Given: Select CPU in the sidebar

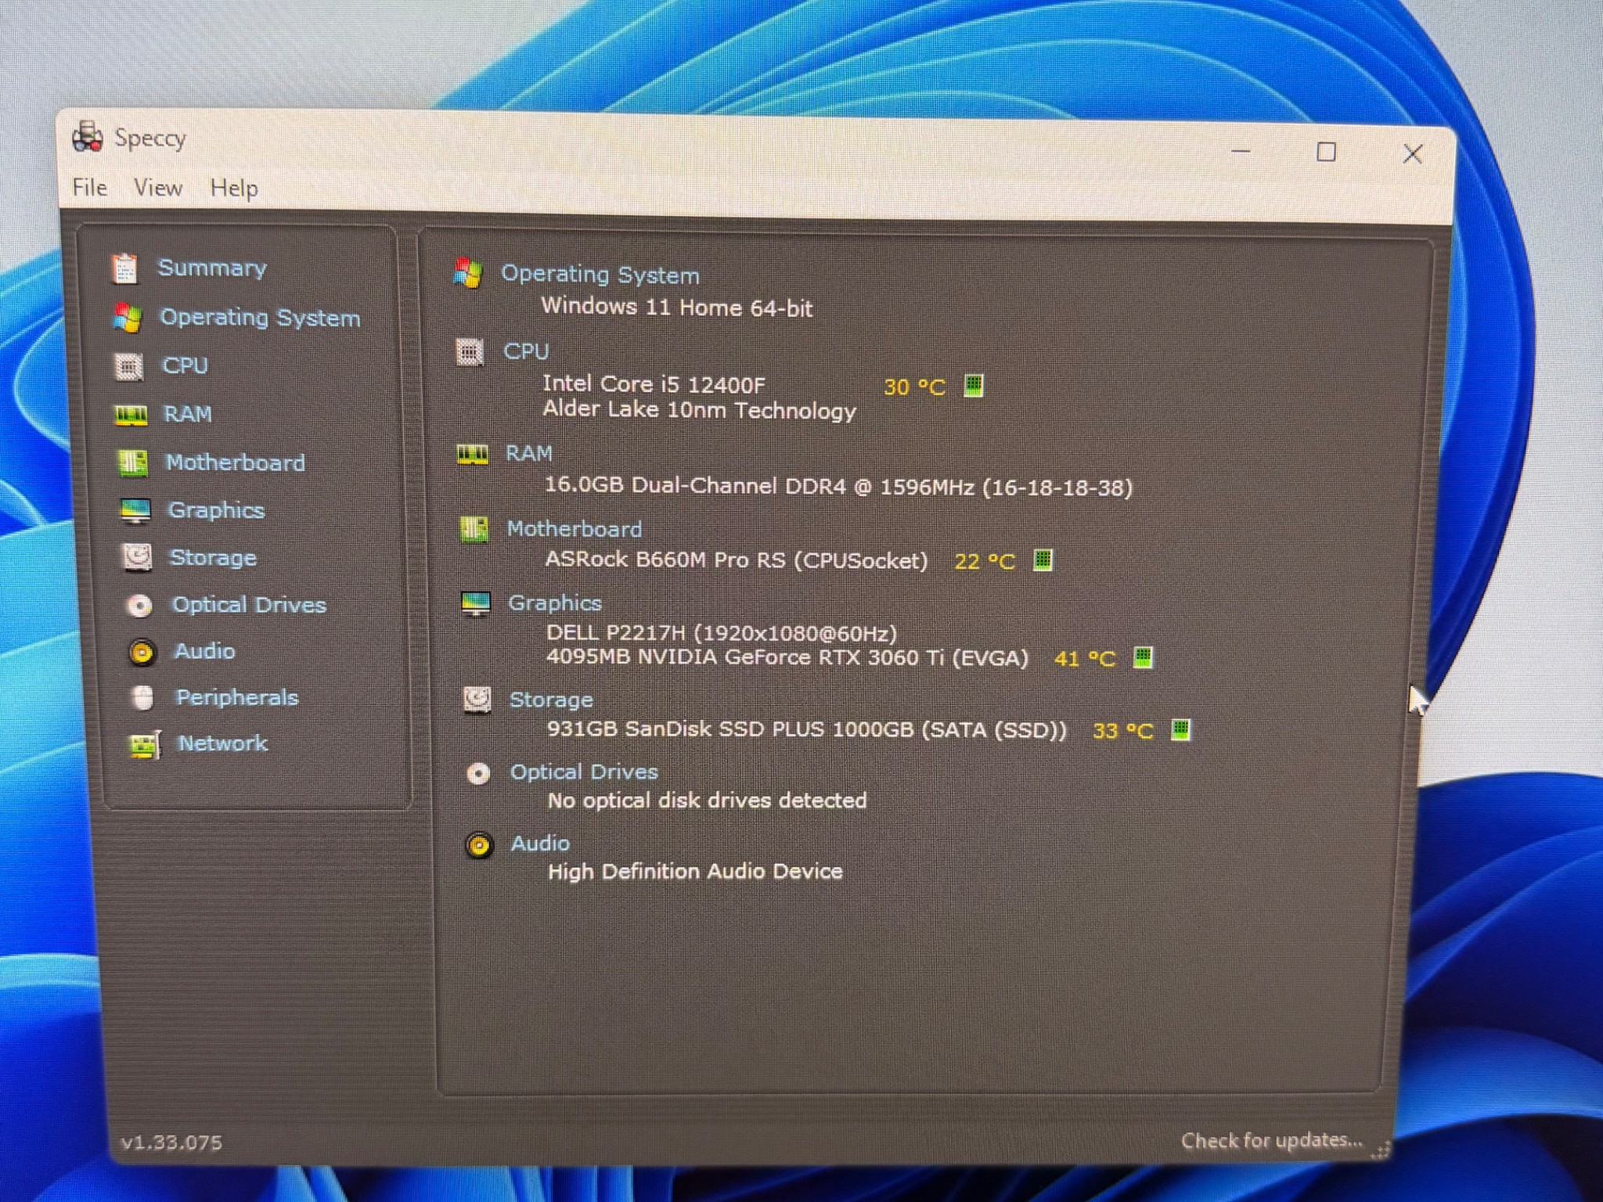Looking at the screenshot, I should (185, 365).
